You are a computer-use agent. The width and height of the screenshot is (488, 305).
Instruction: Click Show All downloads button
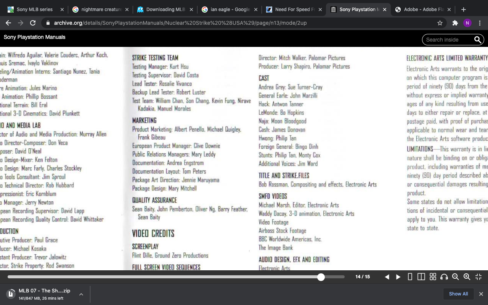pyautogui.click(x=458, y=294)
